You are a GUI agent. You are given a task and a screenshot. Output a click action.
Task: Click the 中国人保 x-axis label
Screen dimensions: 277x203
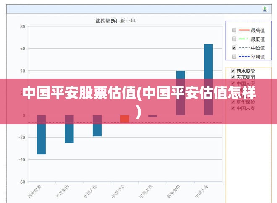coord(91,191)
